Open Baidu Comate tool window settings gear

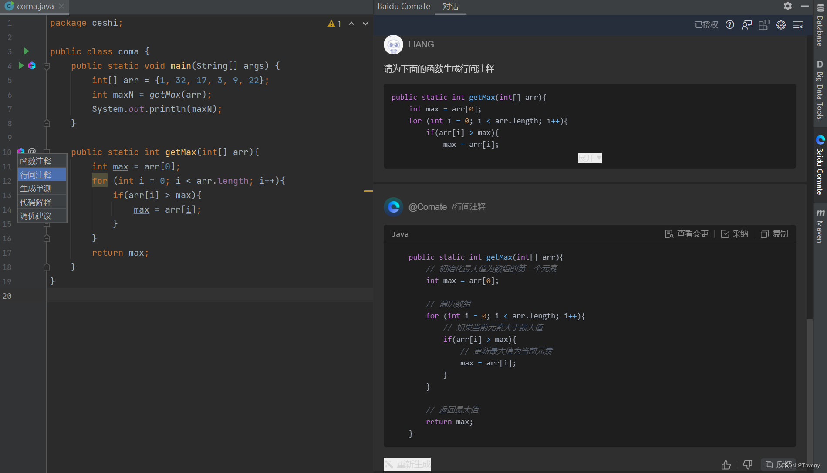pos(788,6)
